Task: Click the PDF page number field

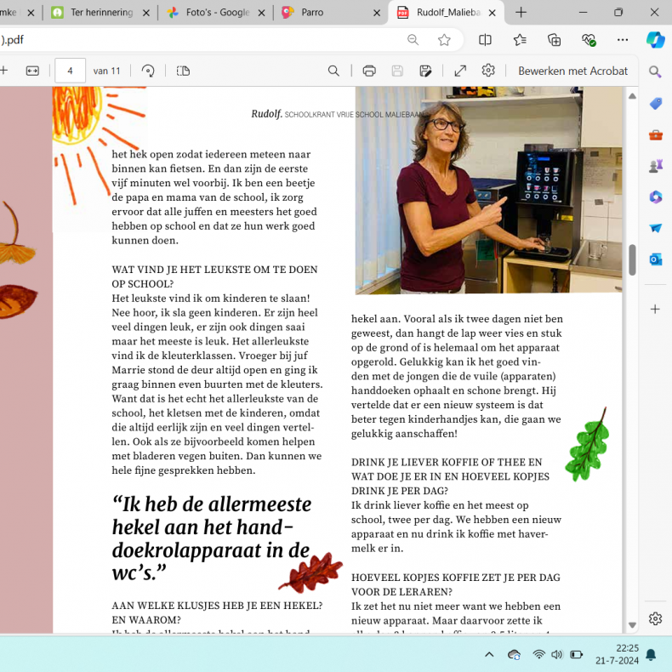Action: click(x=71, y=71)
